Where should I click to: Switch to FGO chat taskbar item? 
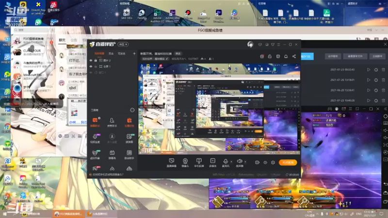(68, 214)
